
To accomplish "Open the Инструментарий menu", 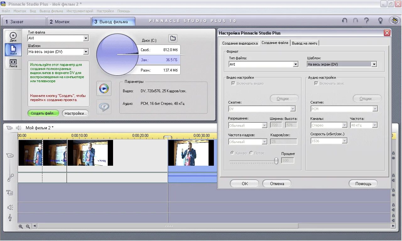I will [x=80, y=11].
